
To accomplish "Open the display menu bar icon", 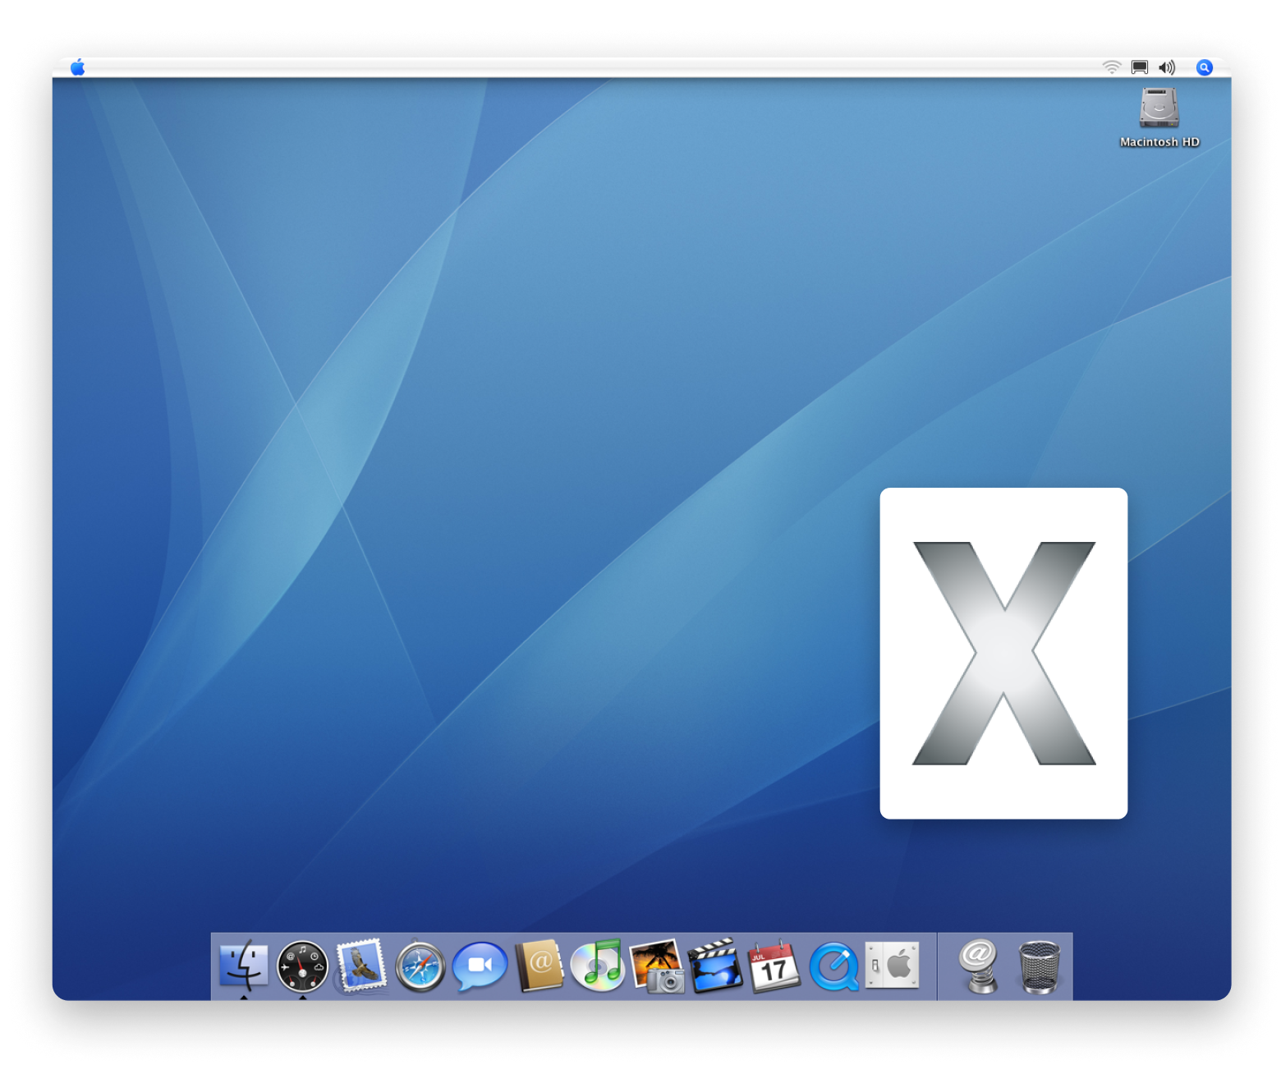I will click(1140, 67).
